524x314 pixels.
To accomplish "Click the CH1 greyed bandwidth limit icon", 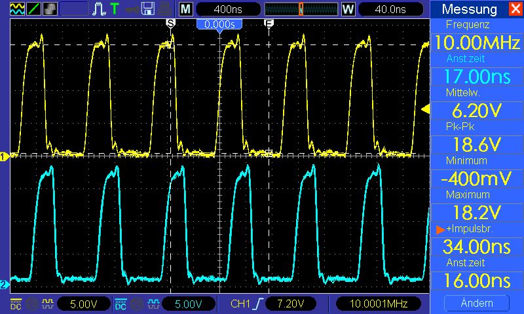I will tap(32, 304).
